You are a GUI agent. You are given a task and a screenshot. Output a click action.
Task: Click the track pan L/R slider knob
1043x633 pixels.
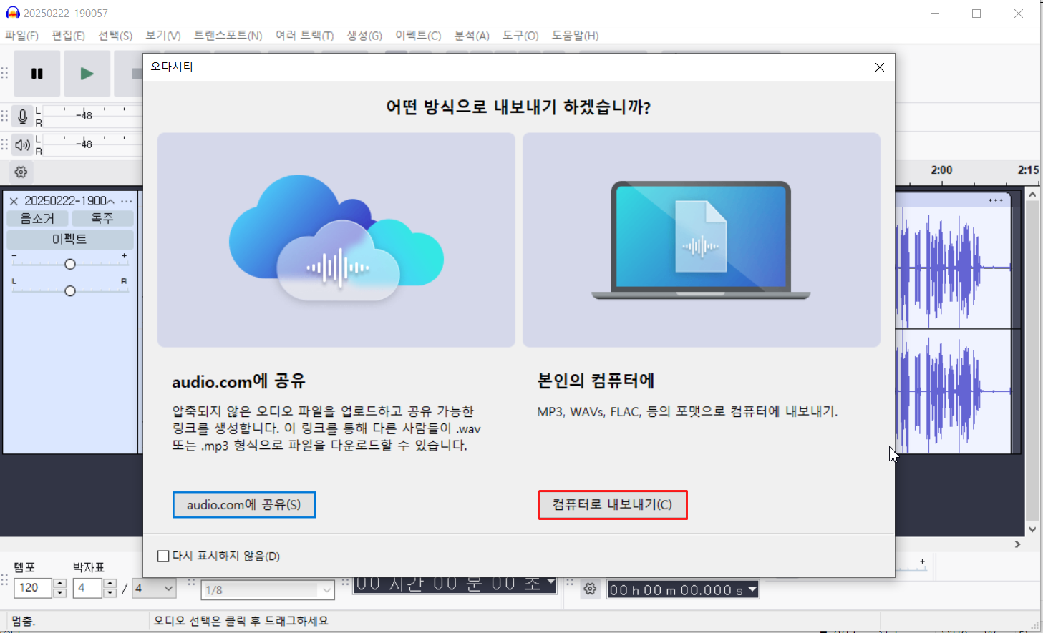(x=70, y=291)
